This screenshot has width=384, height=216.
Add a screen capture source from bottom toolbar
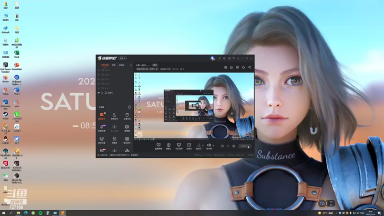click(x=158, y=146)
